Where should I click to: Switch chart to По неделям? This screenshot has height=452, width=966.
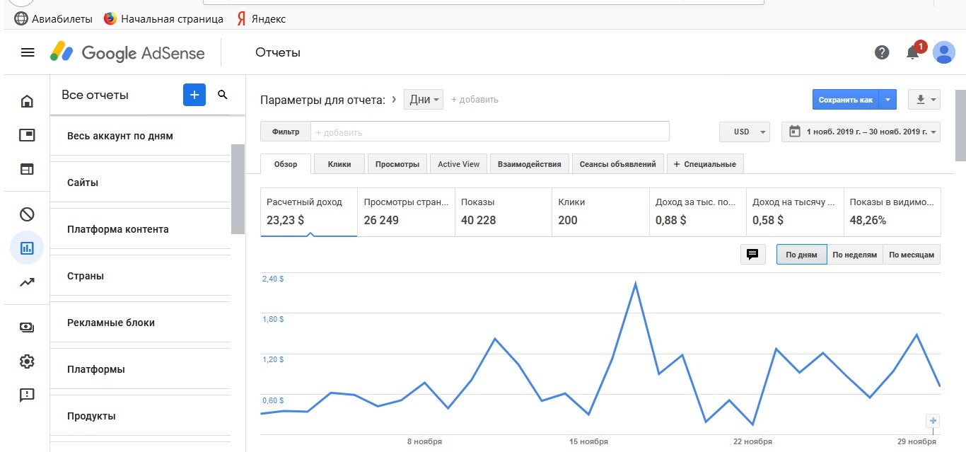[854, 255]
